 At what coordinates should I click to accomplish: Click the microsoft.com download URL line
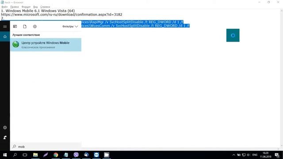tap(61, 15)
